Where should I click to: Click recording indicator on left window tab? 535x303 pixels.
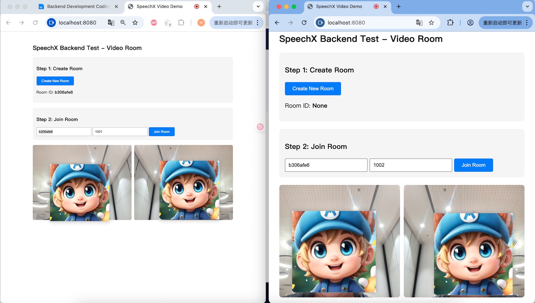197,7
